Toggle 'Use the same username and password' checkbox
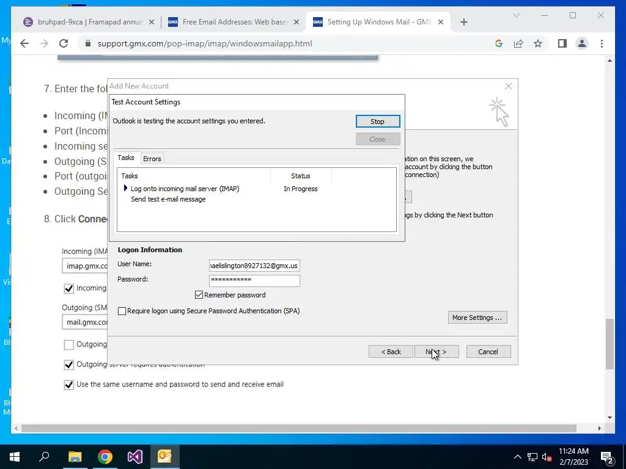Screen dimensions: 626x469 click(x=68, y=385)
